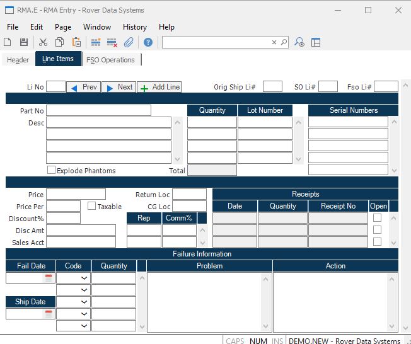This screenshot has width=411, height=344.
Task: Switch to the FSO Operations tab
Action: (x=110, y=60)
